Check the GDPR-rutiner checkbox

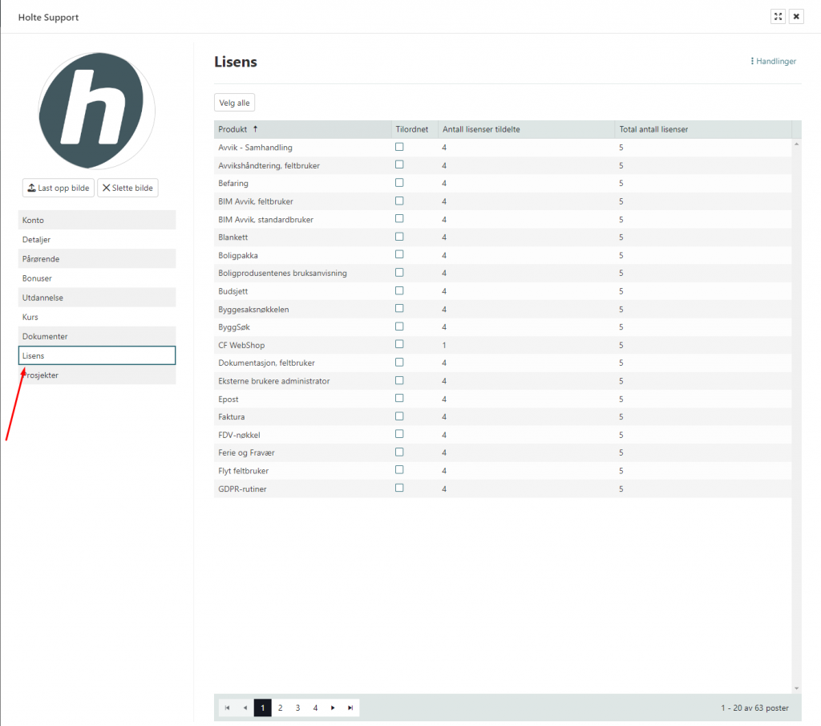[x=399, y=488]
